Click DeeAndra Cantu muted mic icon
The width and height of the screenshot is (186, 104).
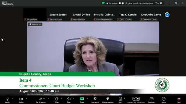coord(141,19)
